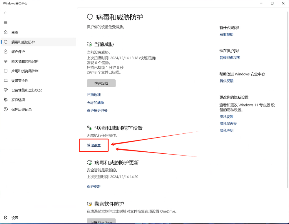Click the laptop icon for 设备安全性
Image resolution: width=289 pixels, height=224 pixels.
[6, 80]
